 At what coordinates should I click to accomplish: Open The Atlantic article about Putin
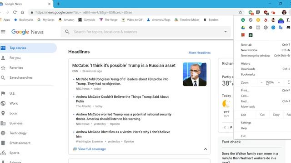[x=122, y=99]
